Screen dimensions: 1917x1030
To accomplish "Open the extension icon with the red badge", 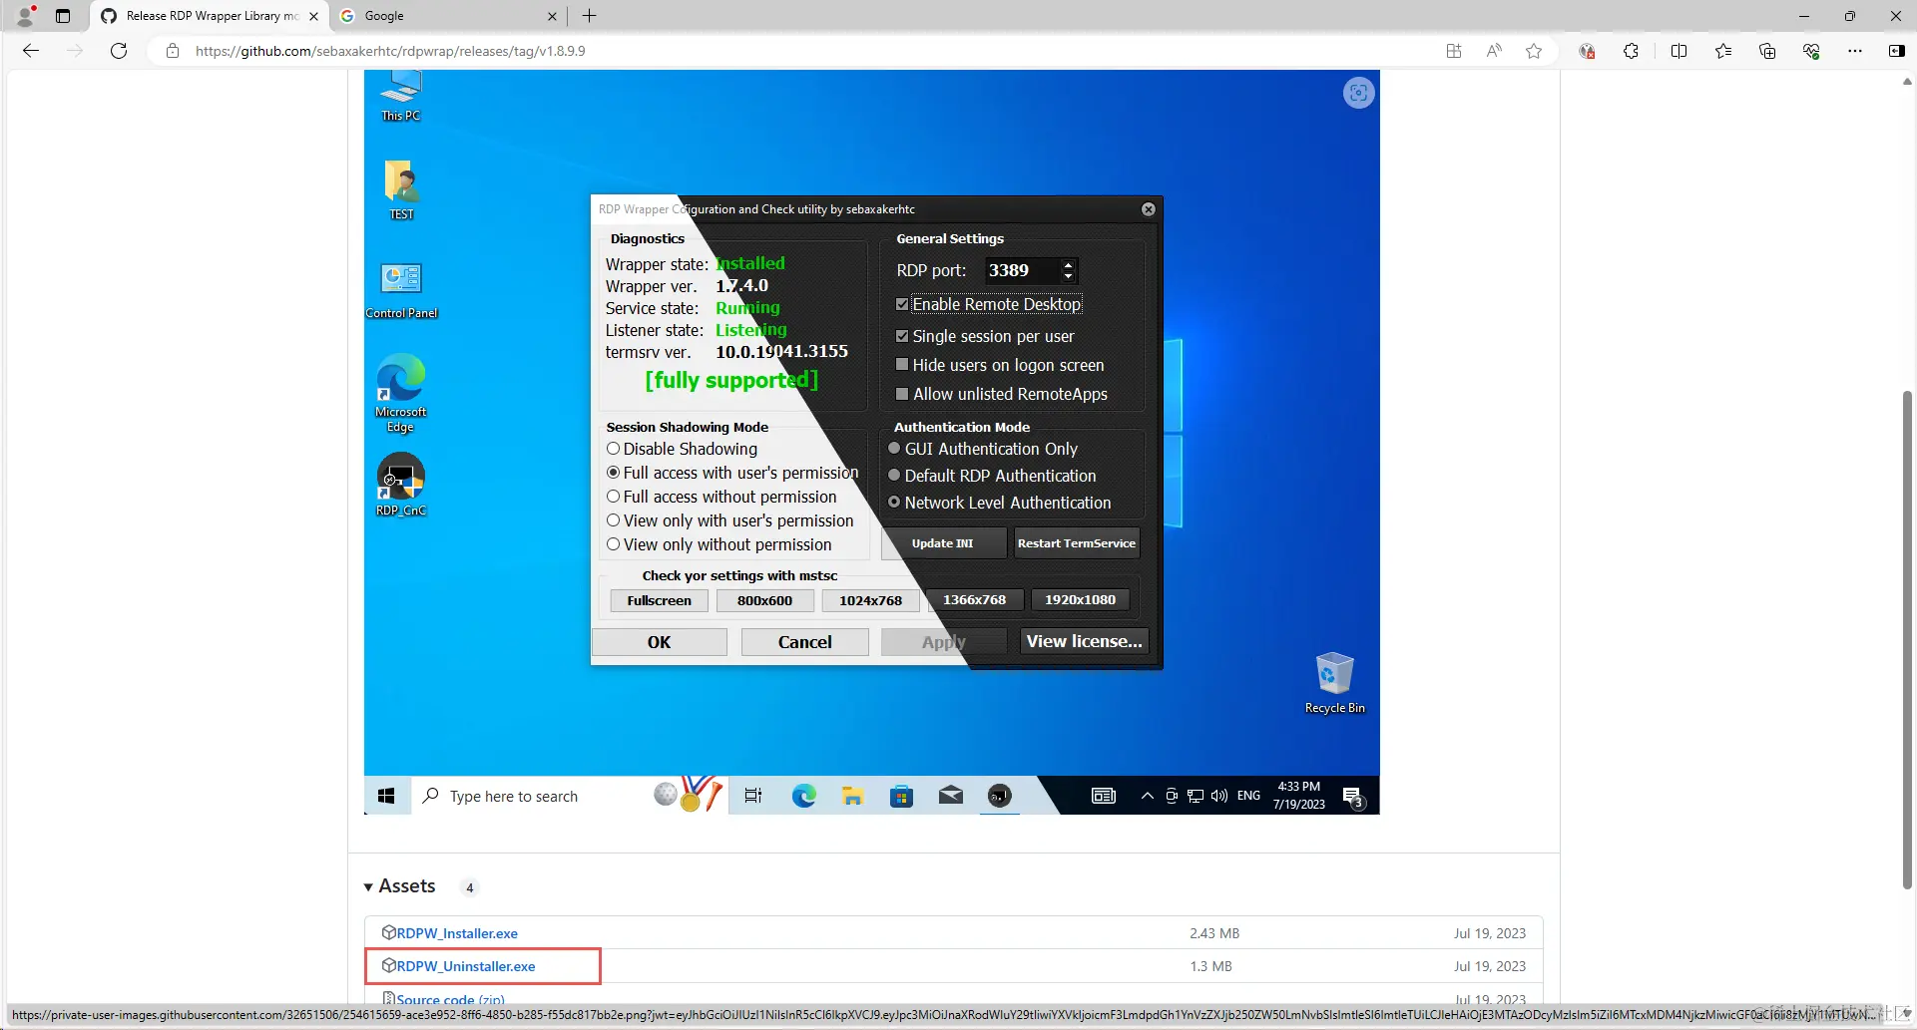I will click(x=1587, y=51).
